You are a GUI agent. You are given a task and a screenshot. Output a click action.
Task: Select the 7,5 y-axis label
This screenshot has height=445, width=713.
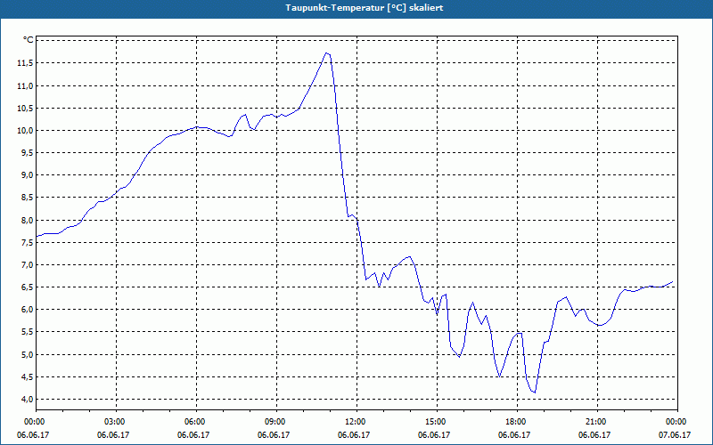tap(27, 242)
